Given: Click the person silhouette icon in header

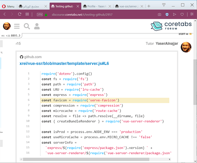Looking at the screenshot, I should pos(37,26).
